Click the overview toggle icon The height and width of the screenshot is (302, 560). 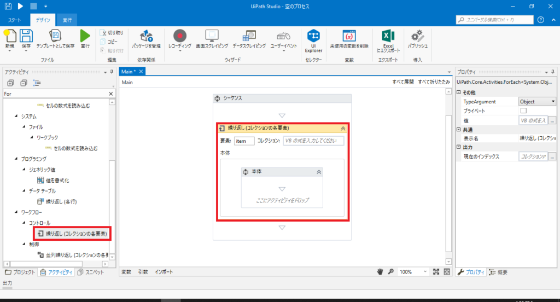pyautogui.click(x=447, y=272)
